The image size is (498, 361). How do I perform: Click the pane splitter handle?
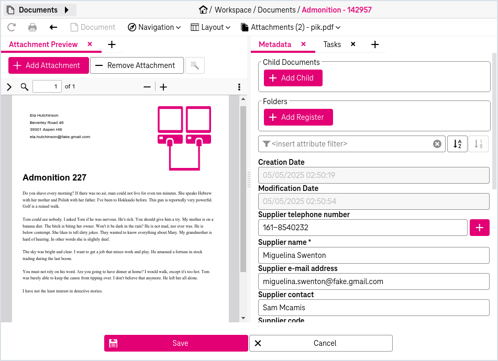pyautogui.click(x=249, y=179)
